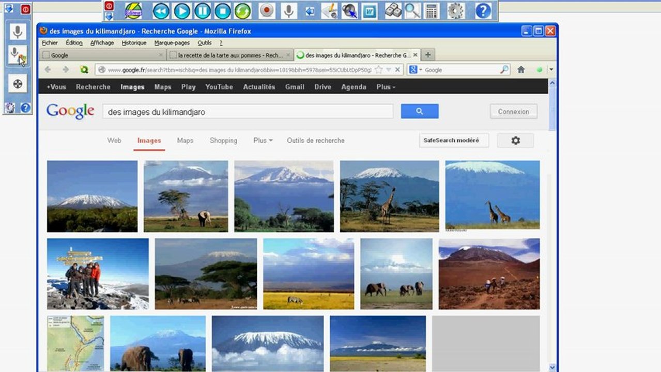The image size is (661, 372).
Task: Click the gear icon at bottom of side panel
Action: [x=10, y=107]
